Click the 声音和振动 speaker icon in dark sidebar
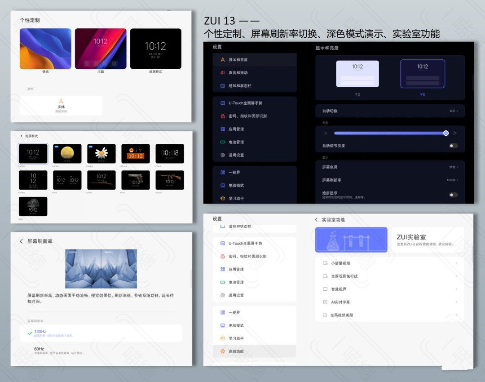The height and width of the screenshot is (382, 485). 223,73
